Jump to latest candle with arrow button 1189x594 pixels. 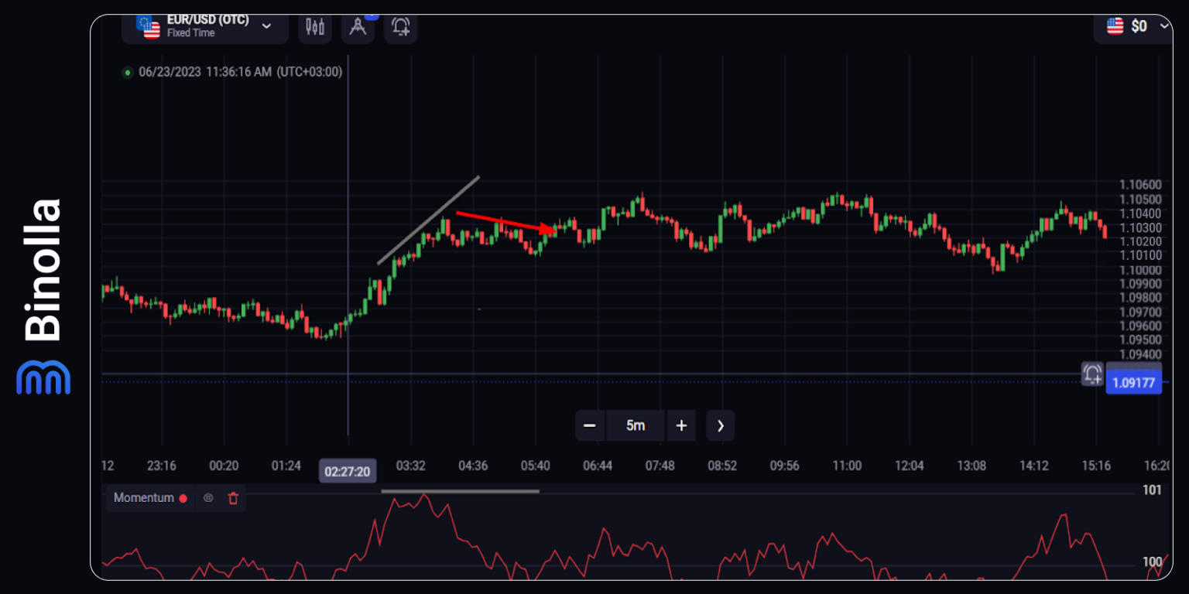click(x=721, y=425)
